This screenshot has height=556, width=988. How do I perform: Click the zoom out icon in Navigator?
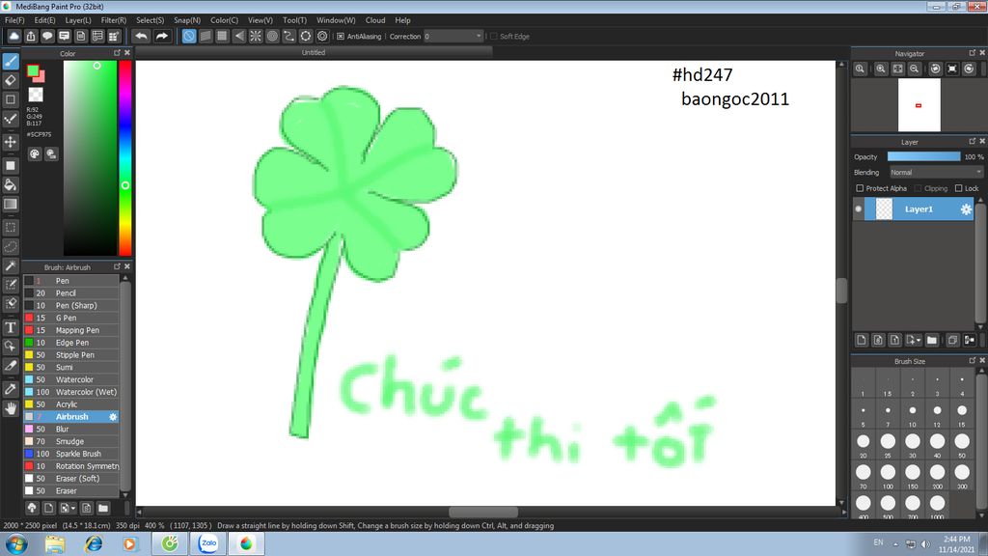[914, 69]
